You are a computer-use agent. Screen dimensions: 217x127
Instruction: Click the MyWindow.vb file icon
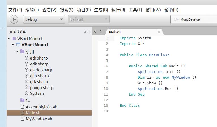(x=22, y=119)
